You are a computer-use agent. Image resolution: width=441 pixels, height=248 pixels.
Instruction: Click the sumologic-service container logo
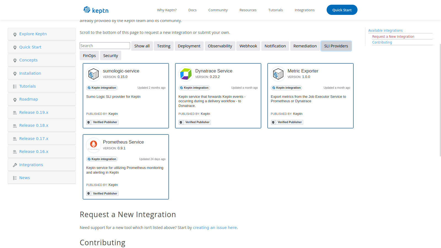pos(93,74)
